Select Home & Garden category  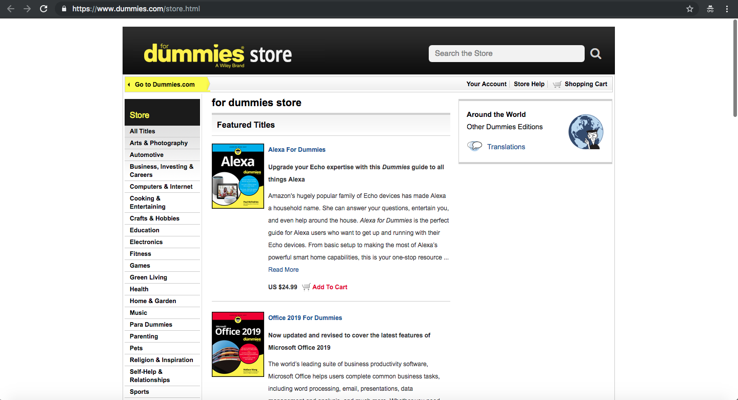click(162, 301)
